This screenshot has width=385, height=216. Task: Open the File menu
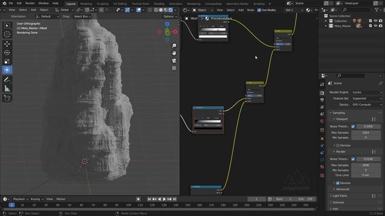tap(11, 4)
